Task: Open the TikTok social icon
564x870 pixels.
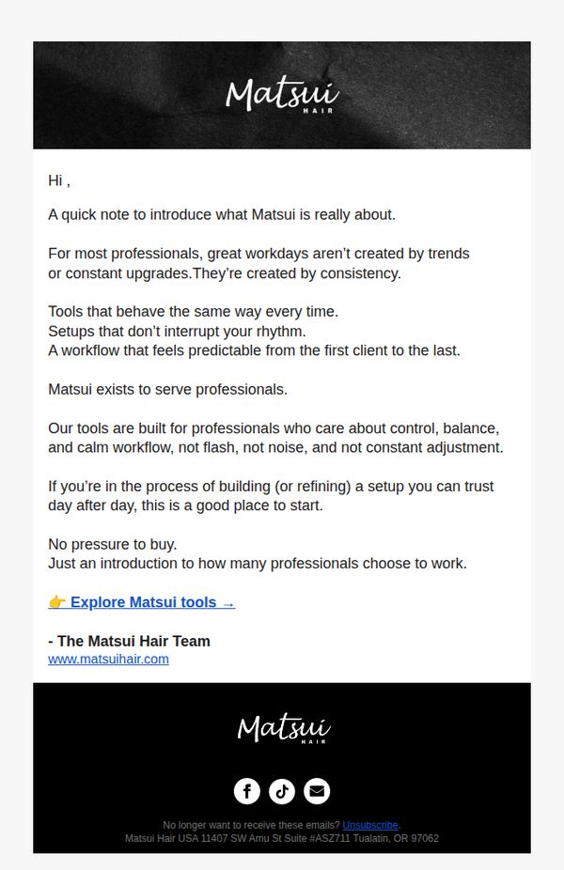Action: [282, 791]
